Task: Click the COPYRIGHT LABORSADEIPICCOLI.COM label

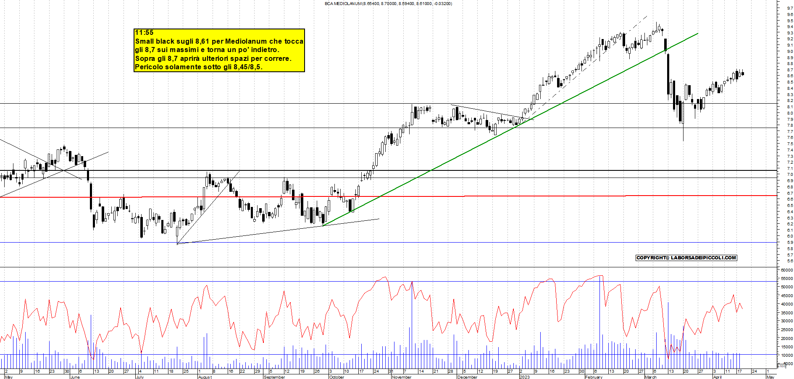Action: click(x=686, y=258)
